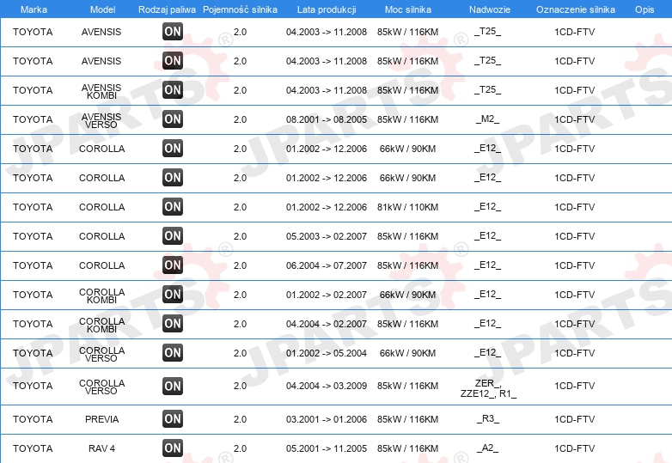Click the ON icon in the COROLLA 05.2003 -> 02.2007 row

click(x=173, y=236)
